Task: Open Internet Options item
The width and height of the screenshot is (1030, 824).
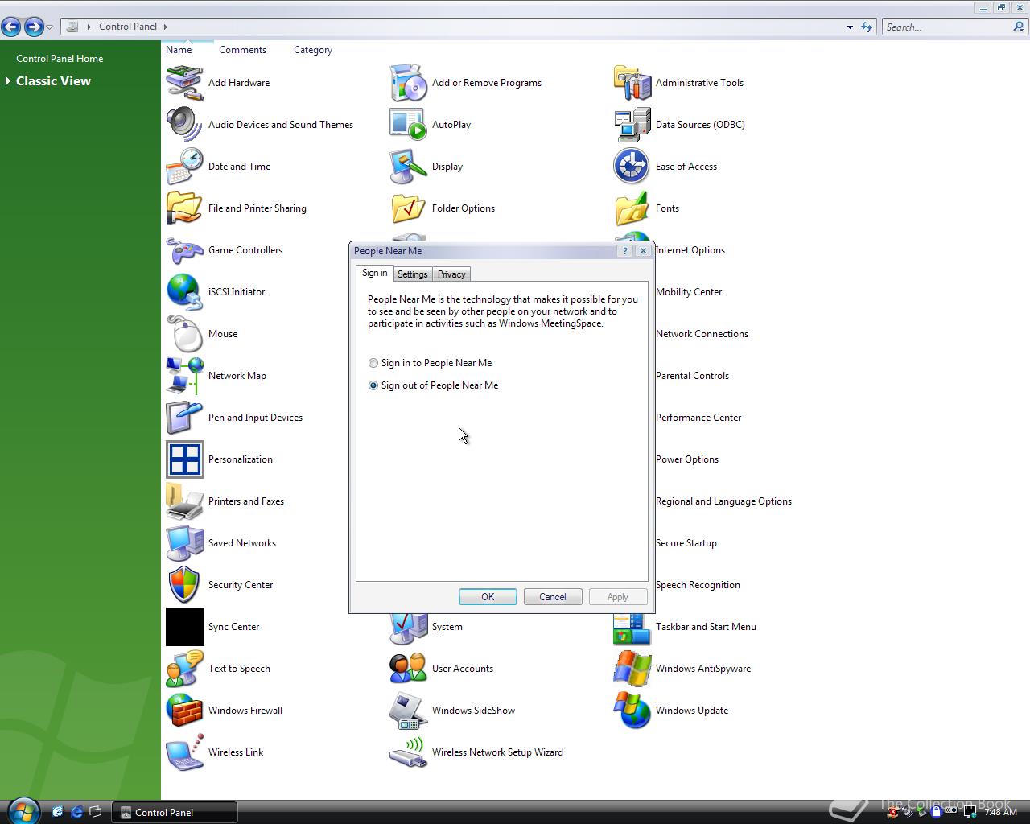Action: (690, 250)
